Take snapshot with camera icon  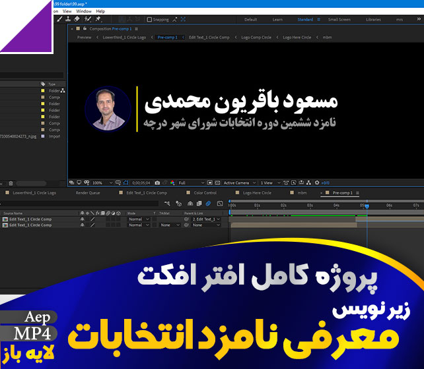coord(157,183)
